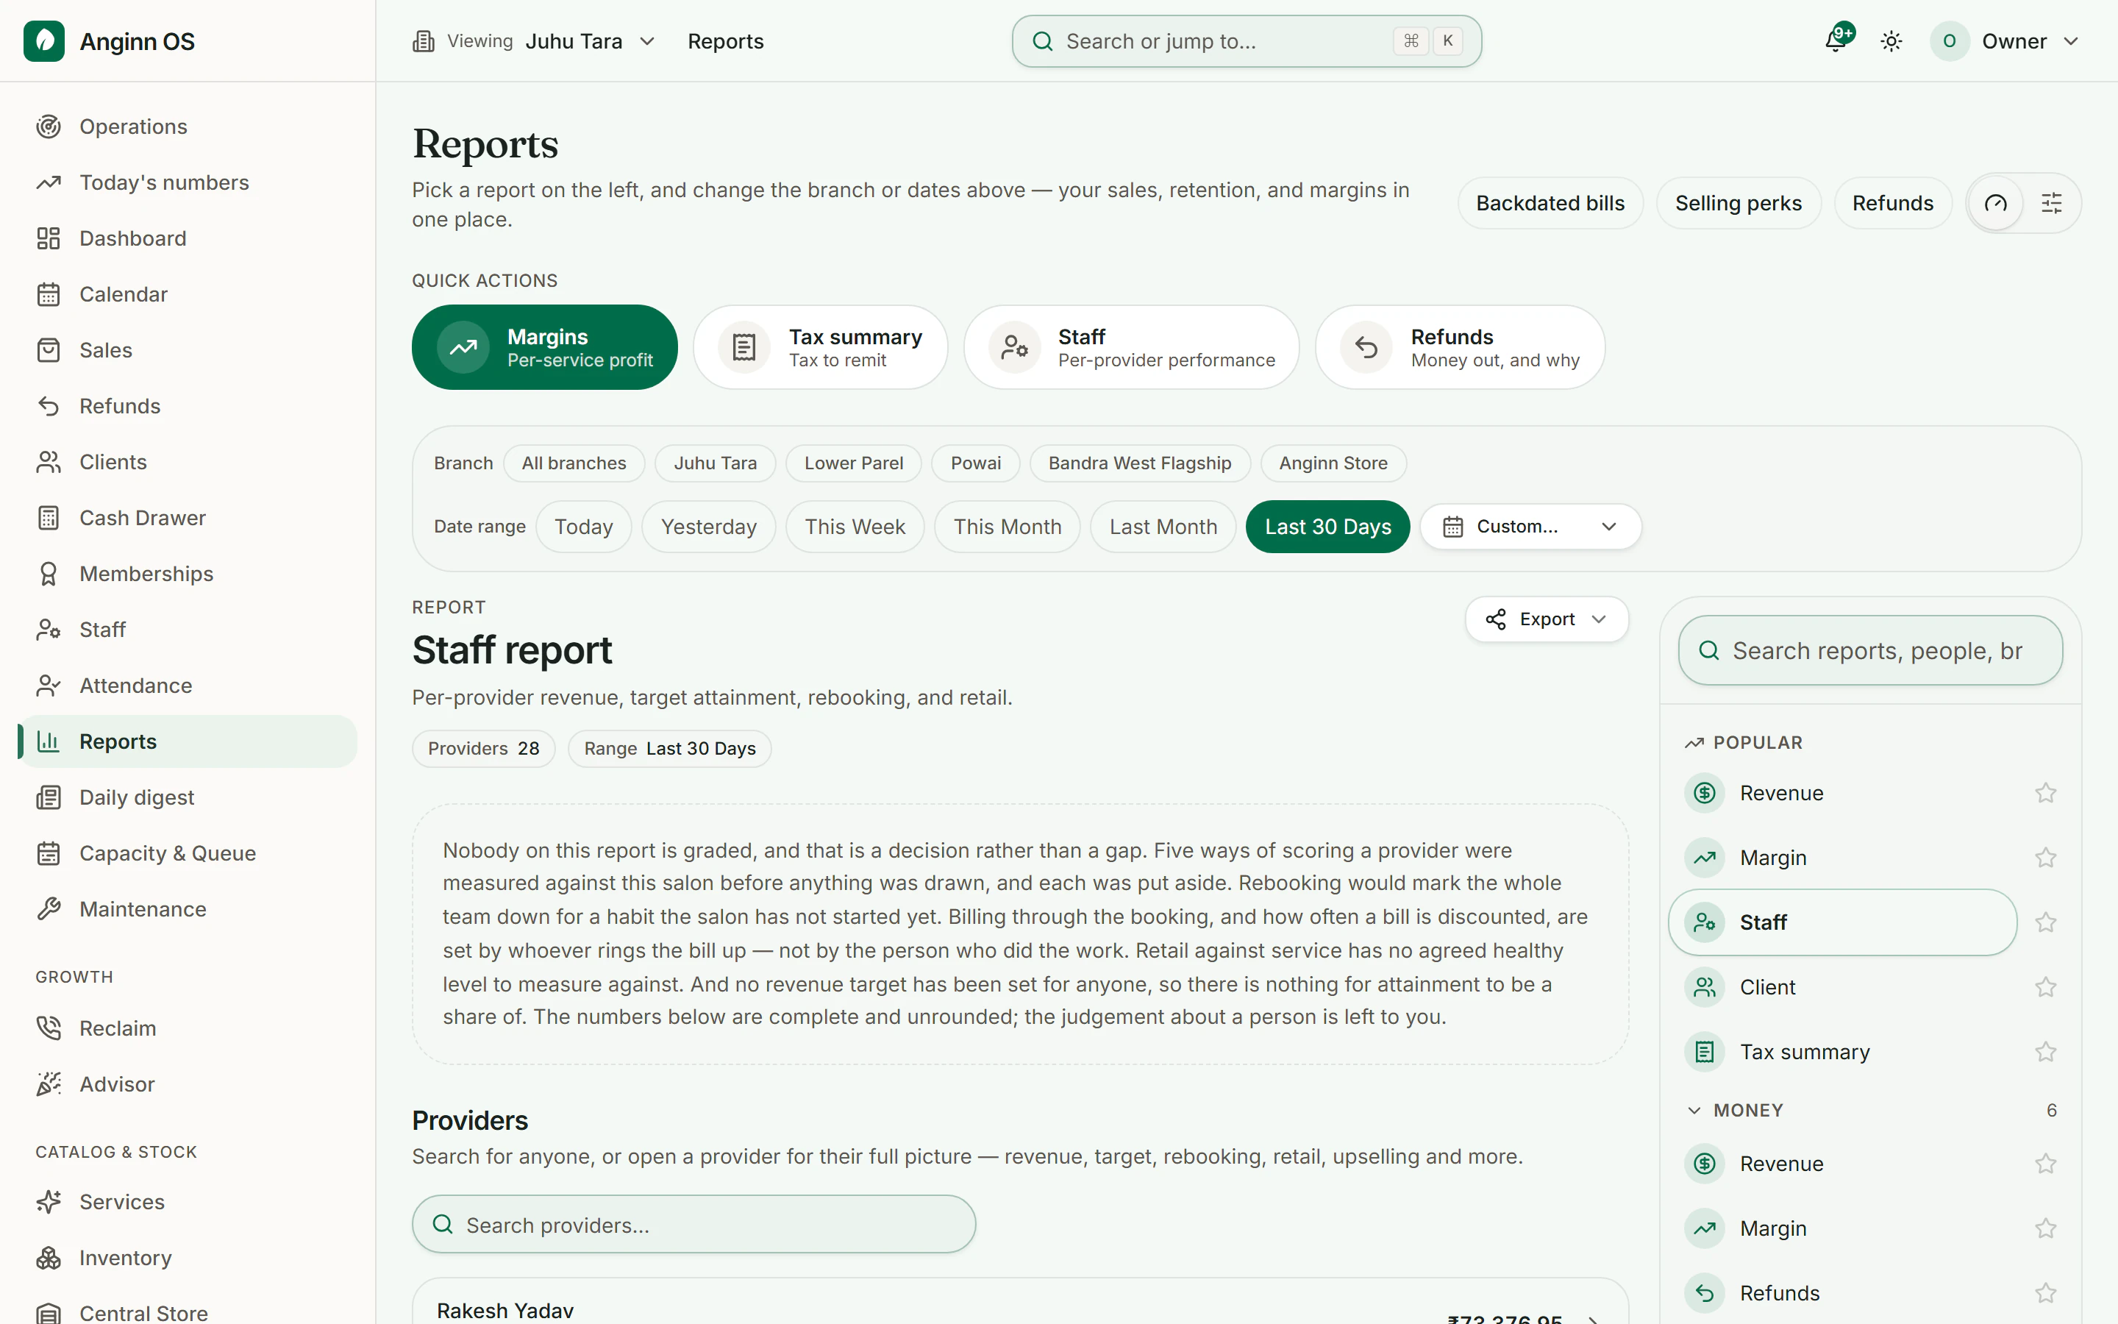Favorite the Staff report star
The height and width of the screenshot is (1324, 2118).
click(2045, 923)
